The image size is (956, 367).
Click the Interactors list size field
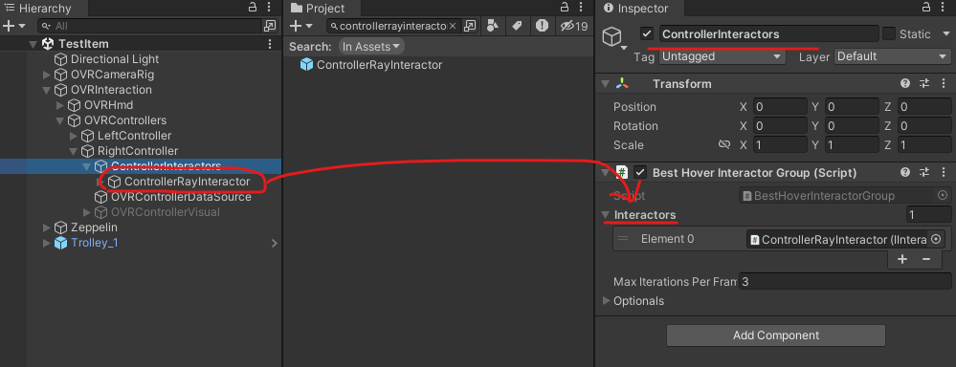click(x=928, y=215)
